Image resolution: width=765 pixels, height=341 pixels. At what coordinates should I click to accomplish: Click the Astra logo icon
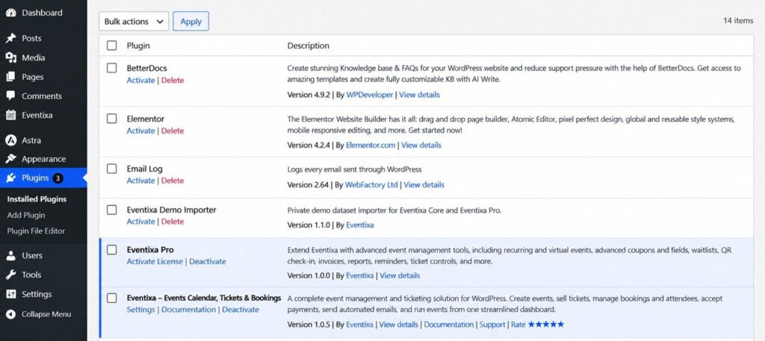10,140
